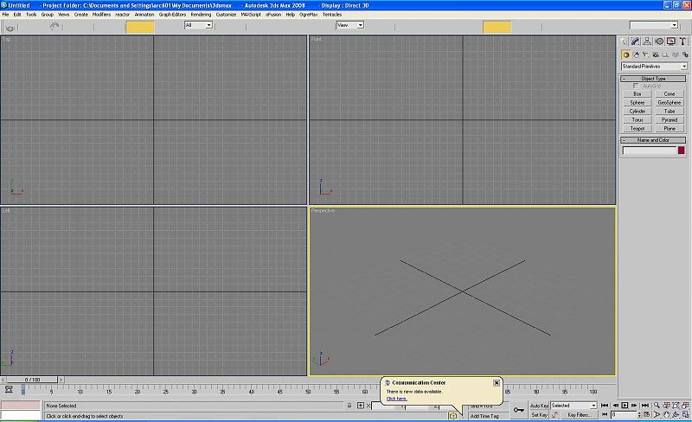Click the current frame spinner arrows
This screenshot has height=422, width=692.
(x=639, y=415)
